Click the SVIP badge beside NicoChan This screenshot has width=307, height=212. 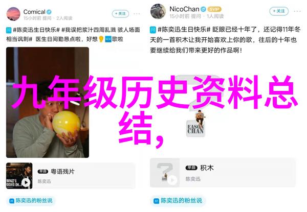(214, 9)
